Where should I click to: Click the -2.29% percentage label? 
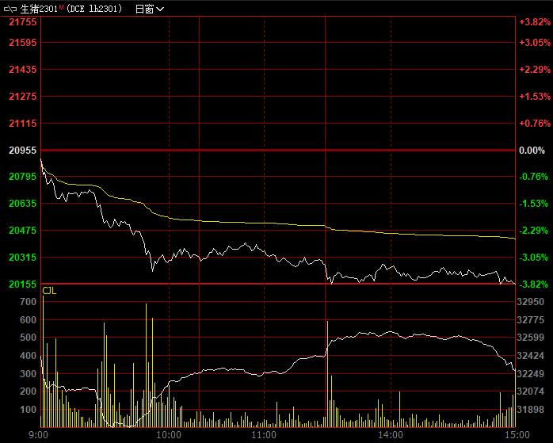coord(534,231)
